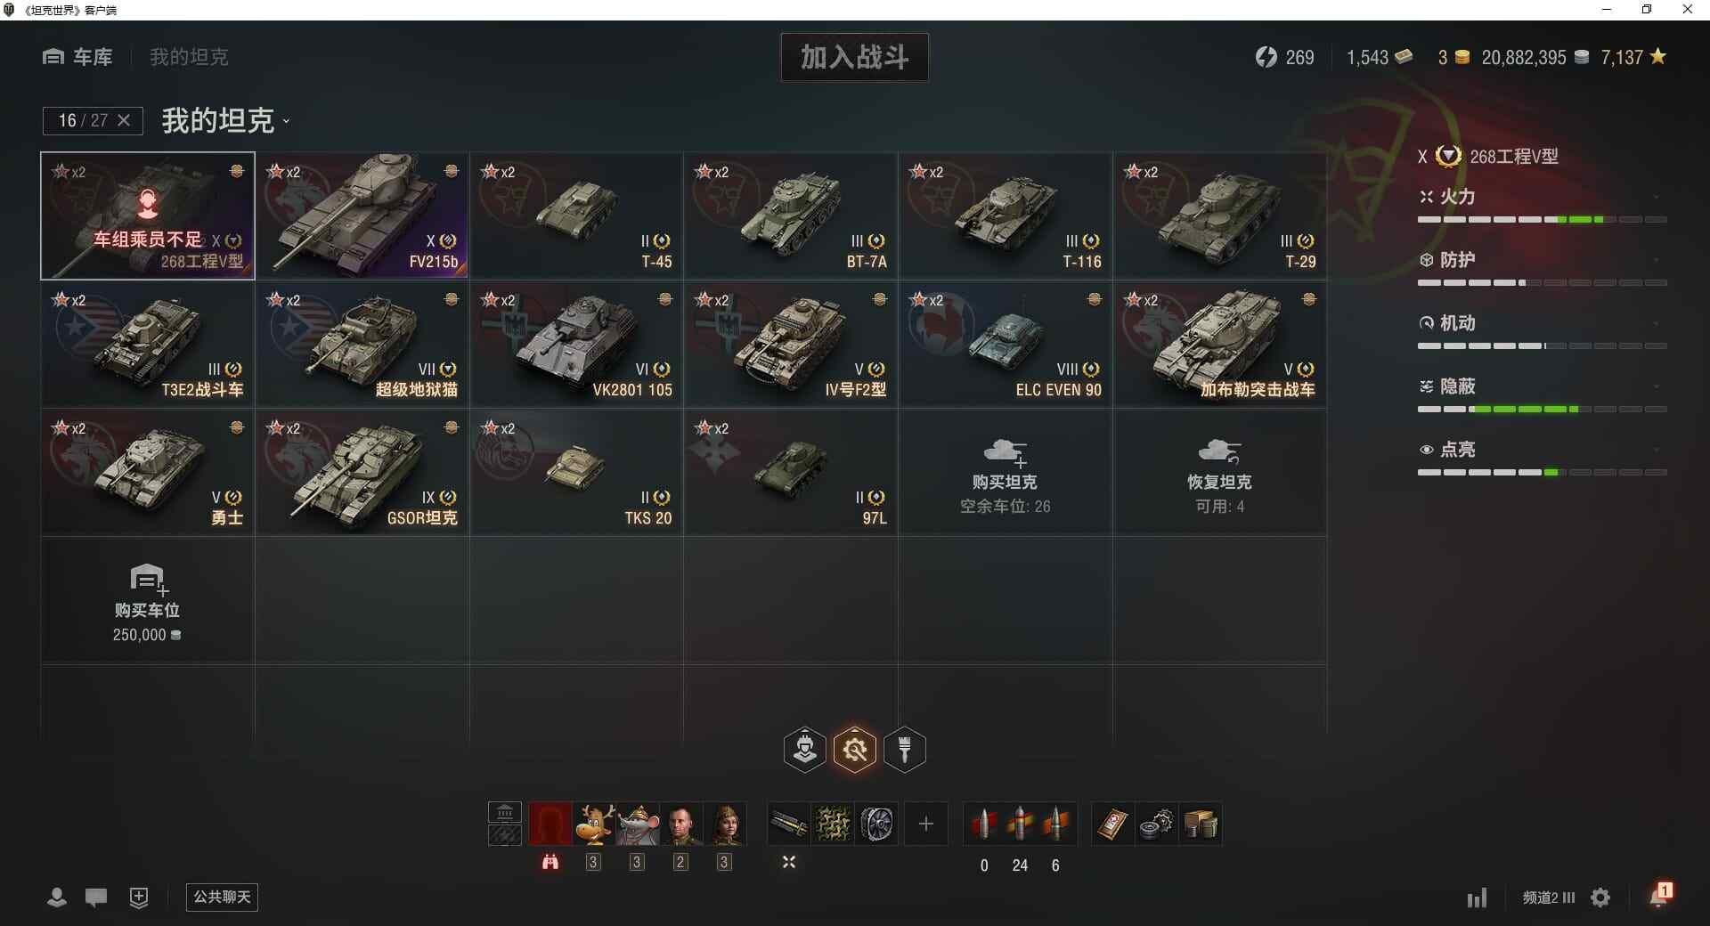Screen dimensions: 1710x926
Task: Expand the 我的坦克 dropdown title
Action: [226, 120]
